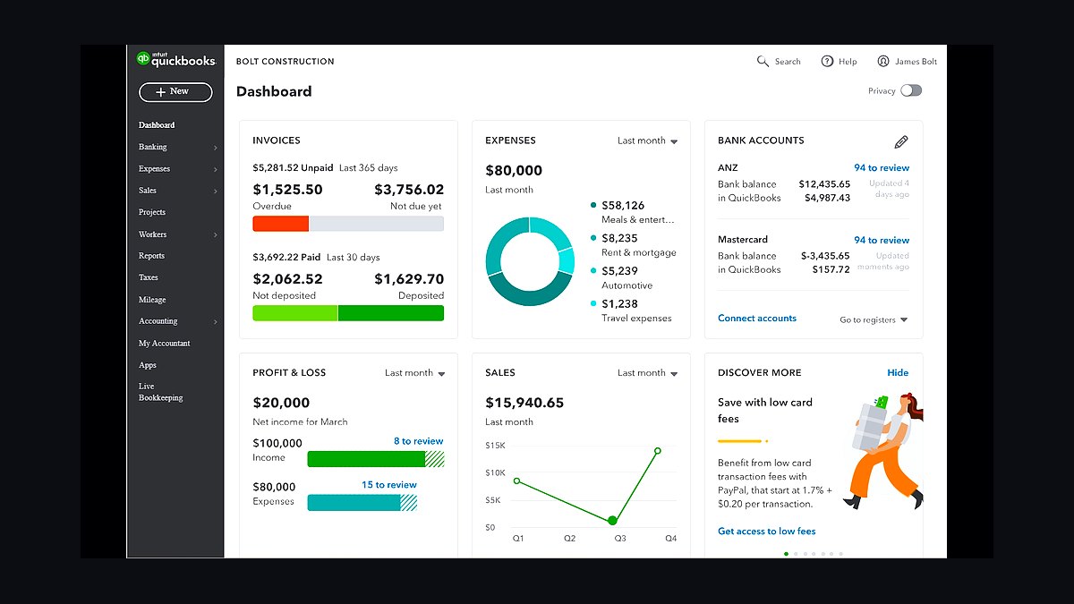Viewport: 1074px width, 604px height.
Task: Open Help question mark icon
Action: [827, 61]
